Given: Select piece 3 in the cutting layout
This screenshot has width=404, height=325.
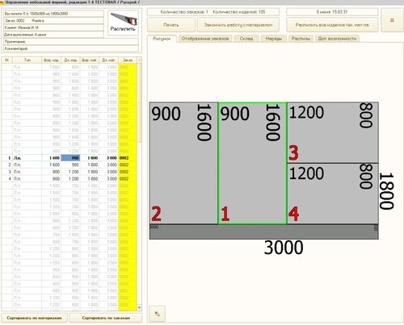Looking at the screenshot, I should pos(333,132).
